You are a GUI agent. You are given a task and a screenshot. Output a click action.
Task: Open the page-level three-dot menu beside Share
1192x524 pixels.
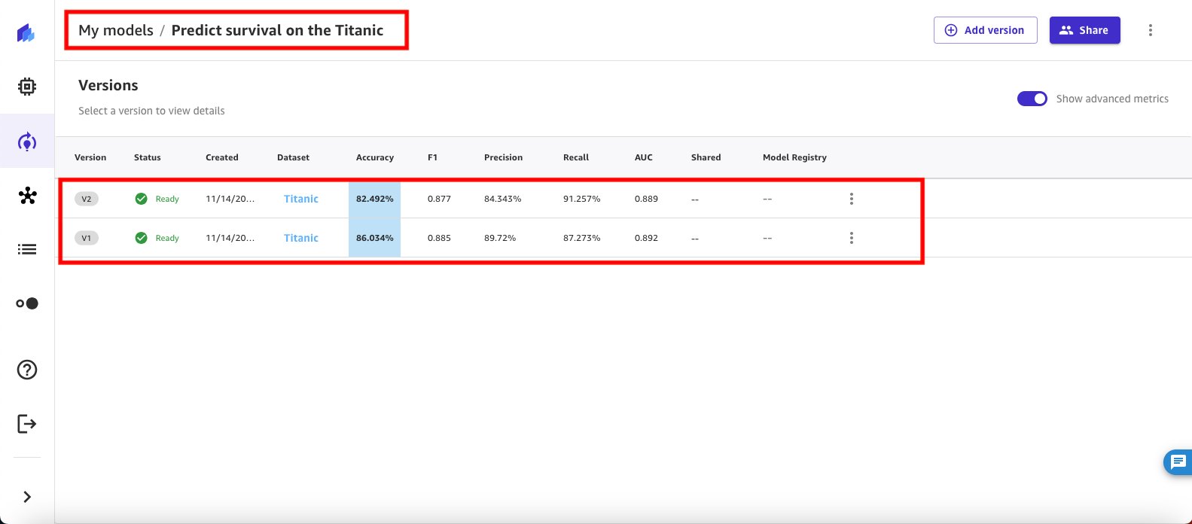click(x=1151, y=30)
